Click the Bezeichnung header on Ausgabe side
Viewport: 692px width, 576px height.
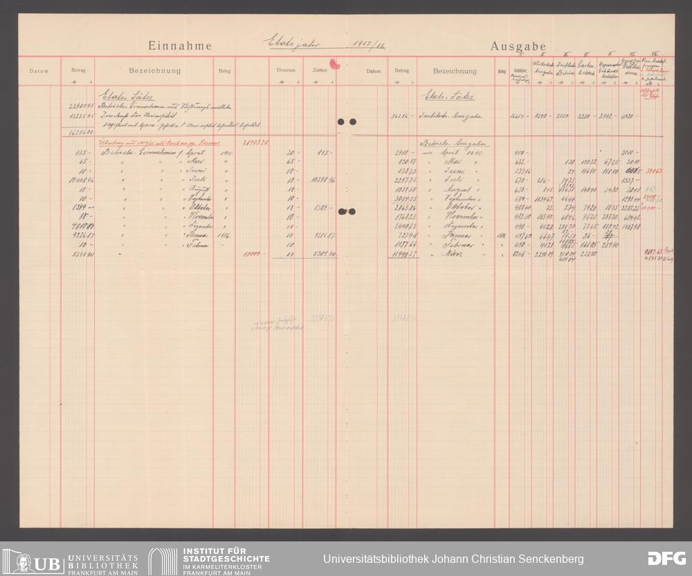[455, 71]
